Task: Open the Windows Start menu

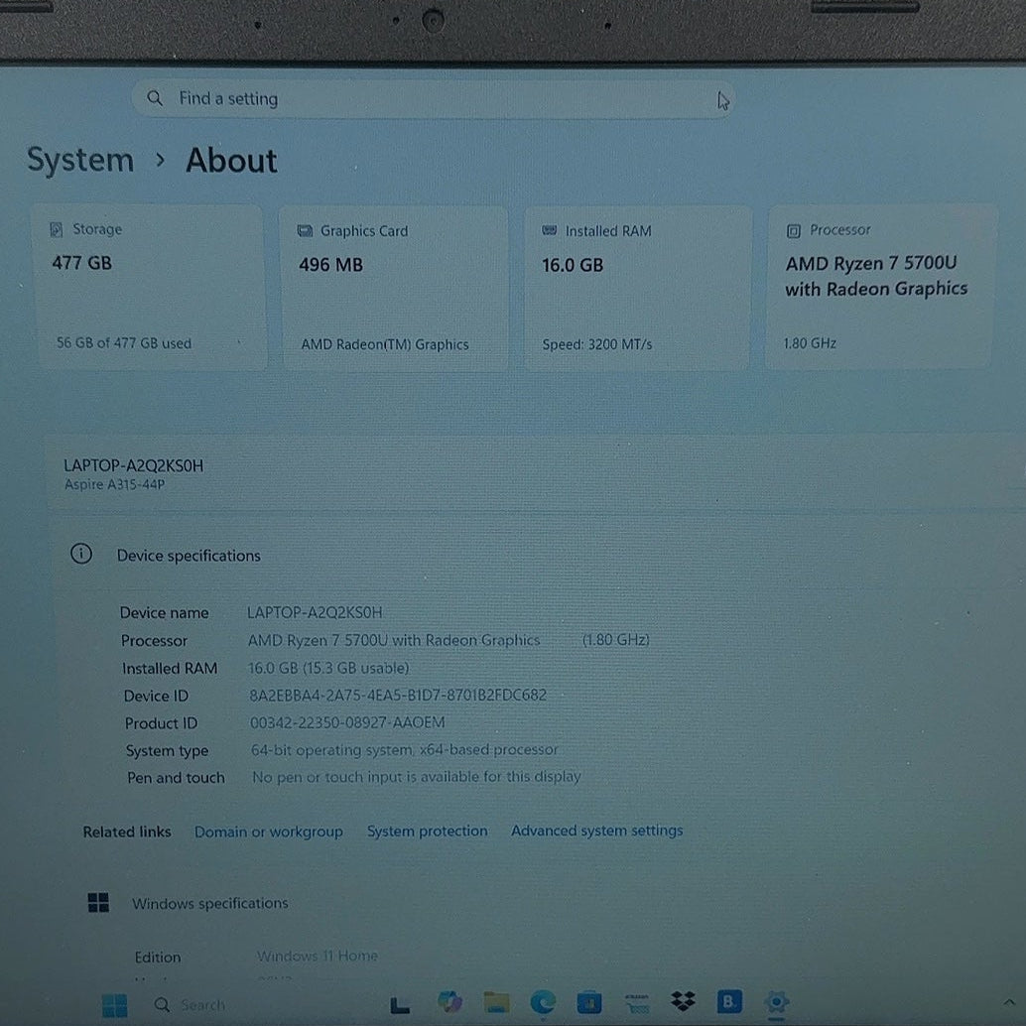Action: pos(115,1005)
